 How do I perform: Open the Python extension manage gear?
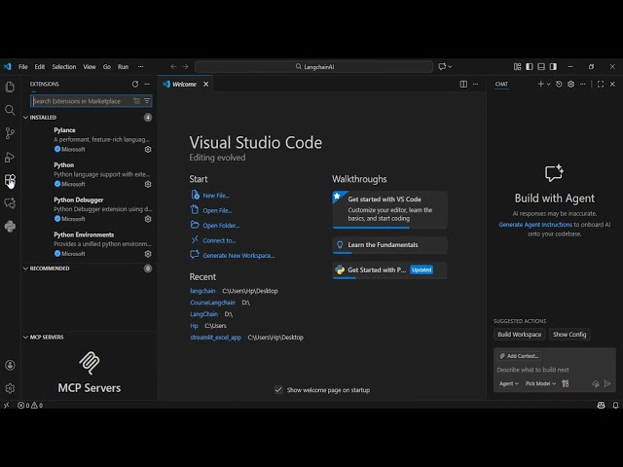[x=148, y=184]
